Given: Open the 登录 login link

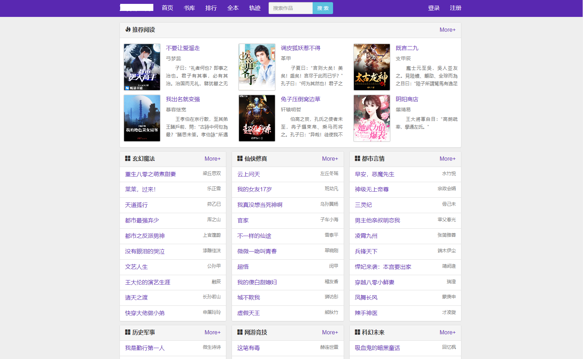Looking at the screenshot, I should 434,8.
